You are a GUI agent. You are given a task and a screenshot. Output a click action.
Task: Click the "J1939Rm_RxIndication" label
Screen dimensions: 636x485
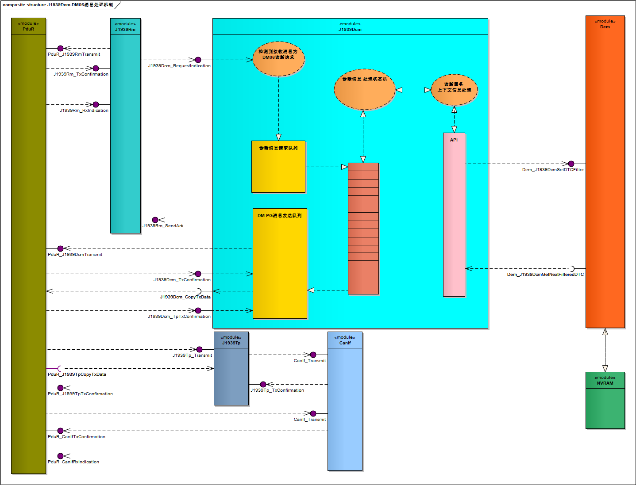click(x=84, y=111)
